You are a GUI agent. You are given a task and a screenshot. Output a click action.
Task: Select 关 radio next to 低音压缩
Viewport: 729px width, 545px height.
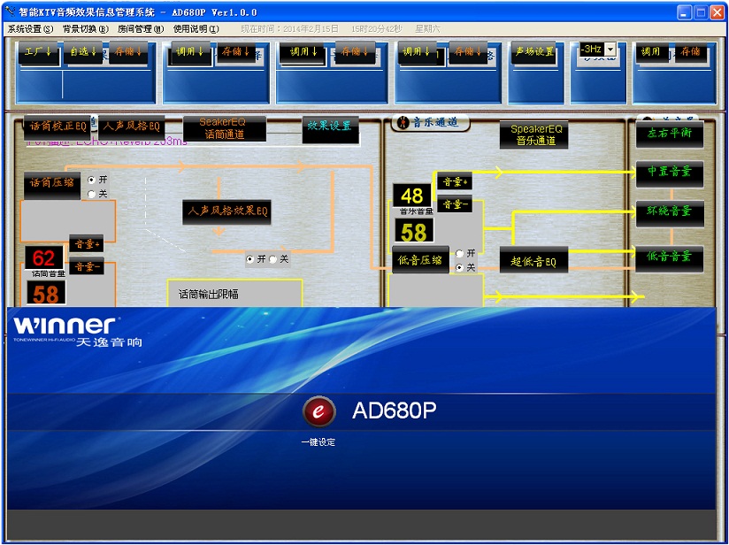pos(460,267)
